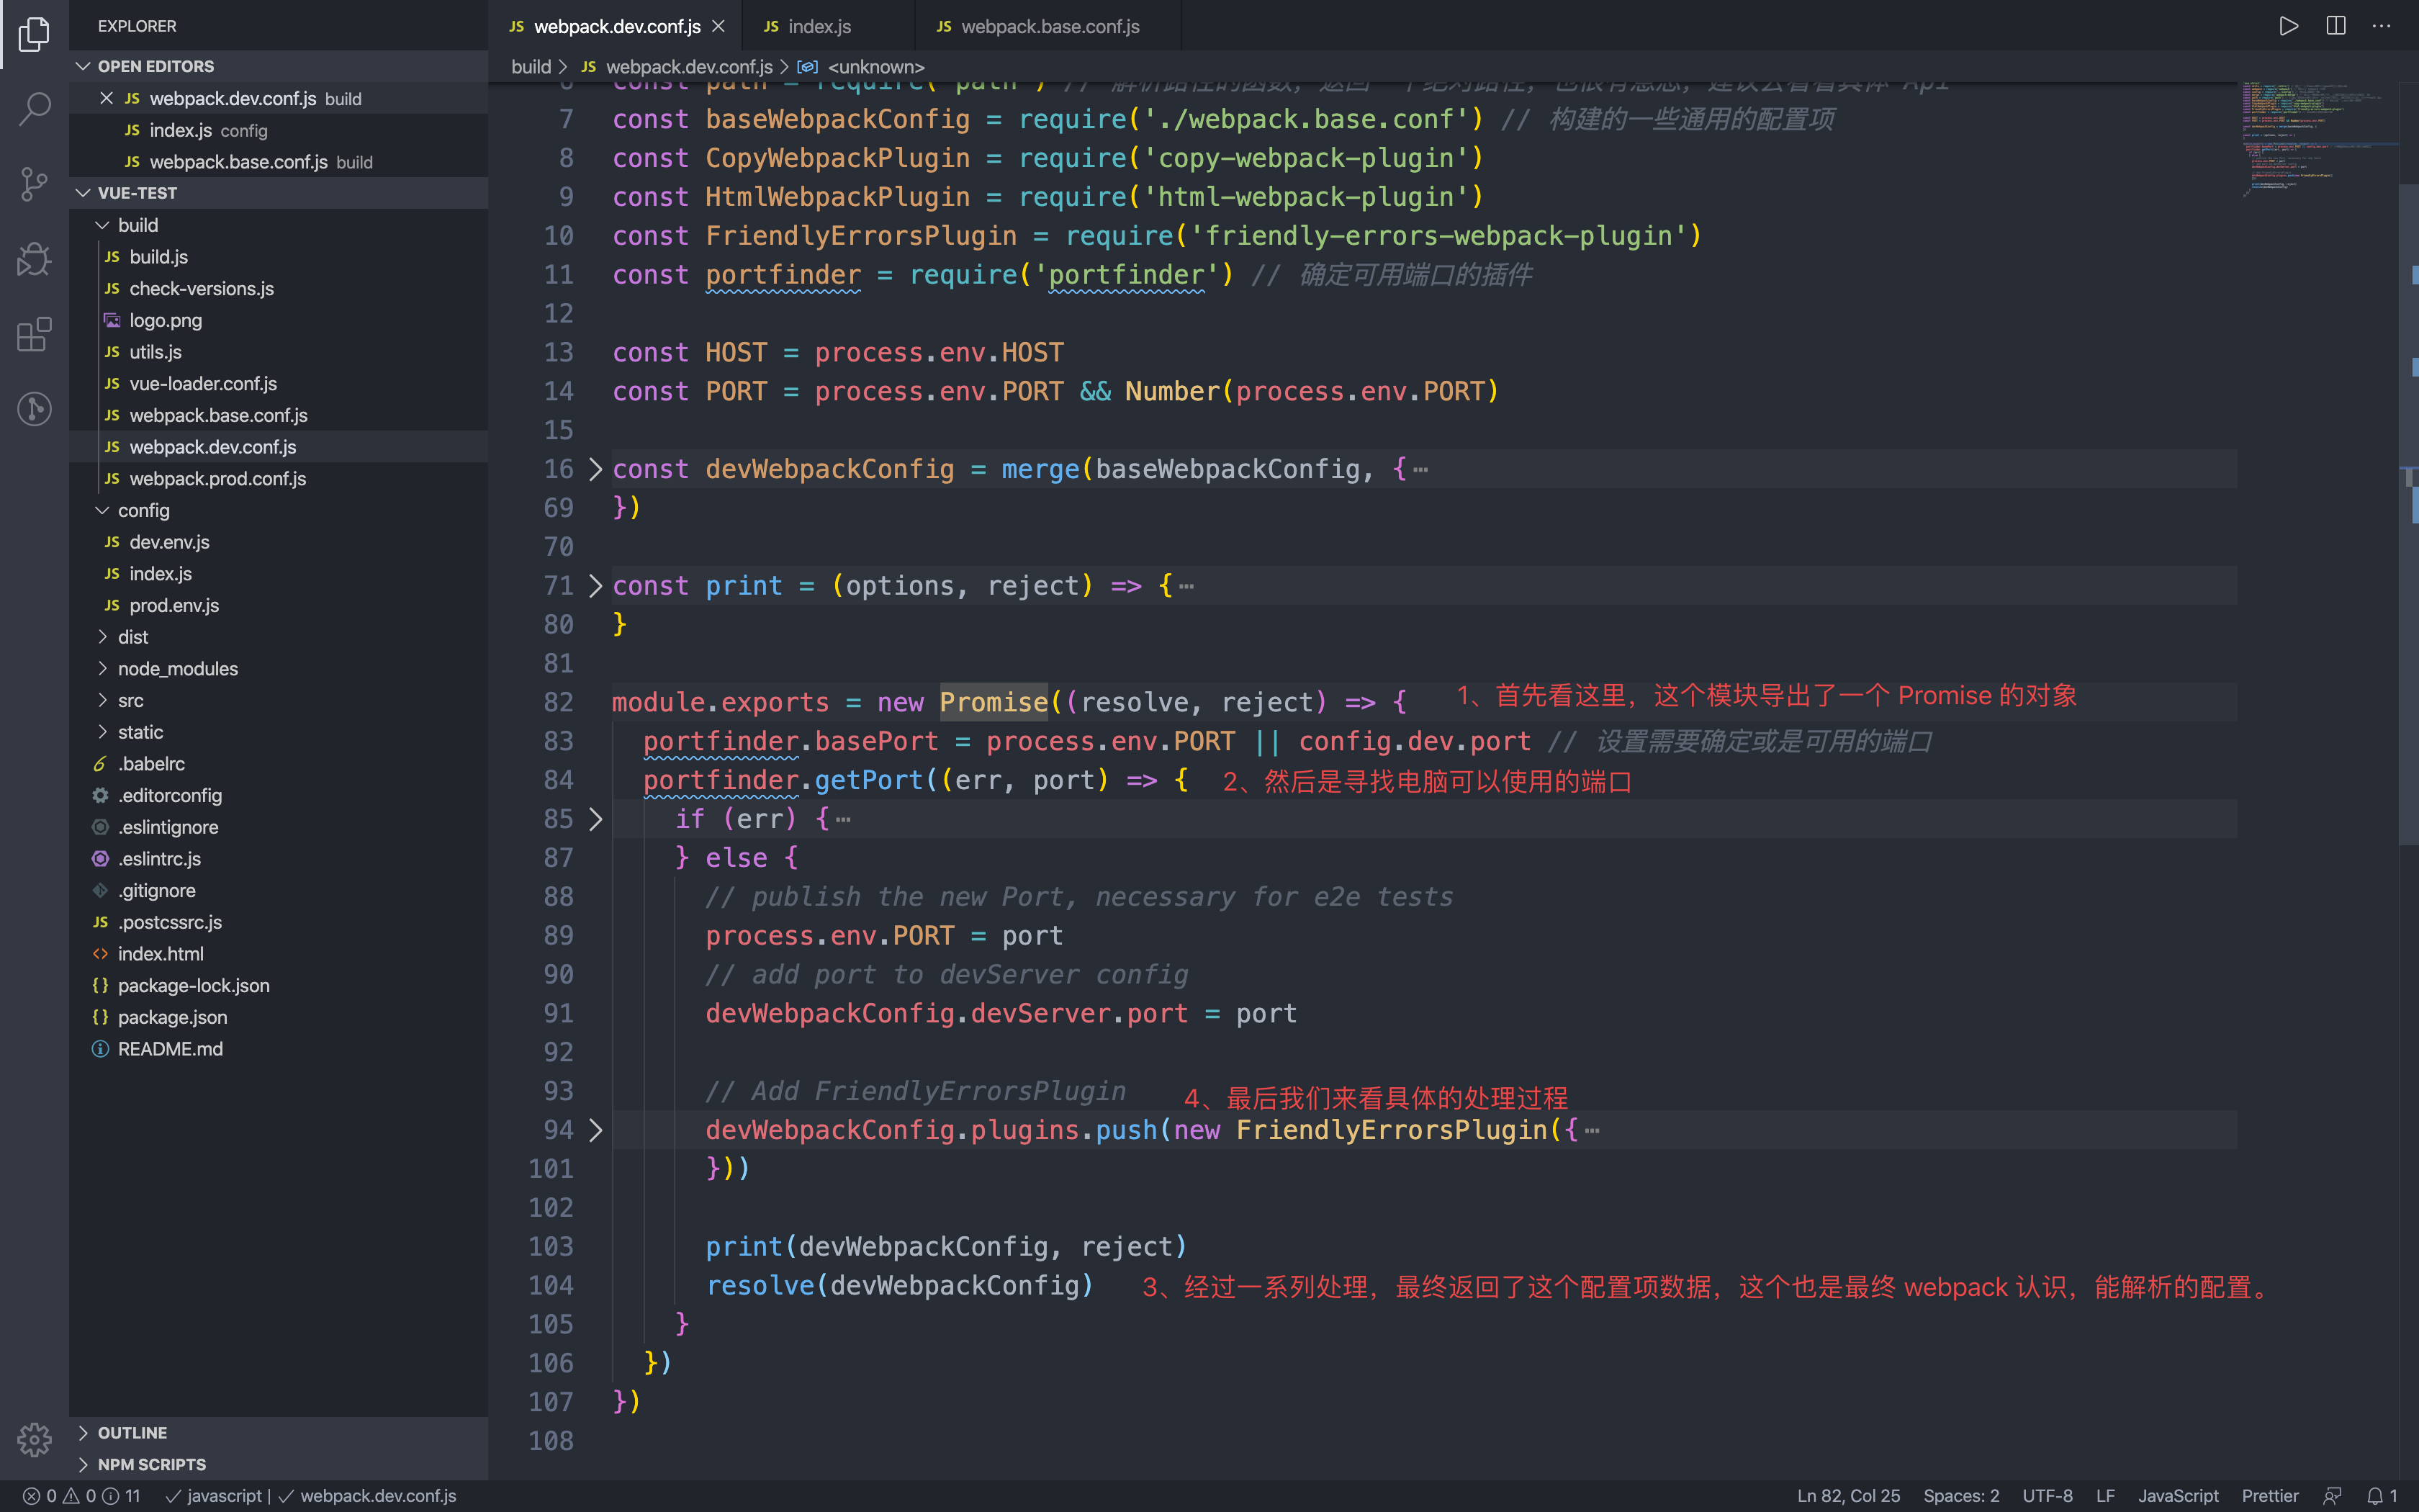
Task: Expand folded code at line 16
Action: tap(596, 469)
